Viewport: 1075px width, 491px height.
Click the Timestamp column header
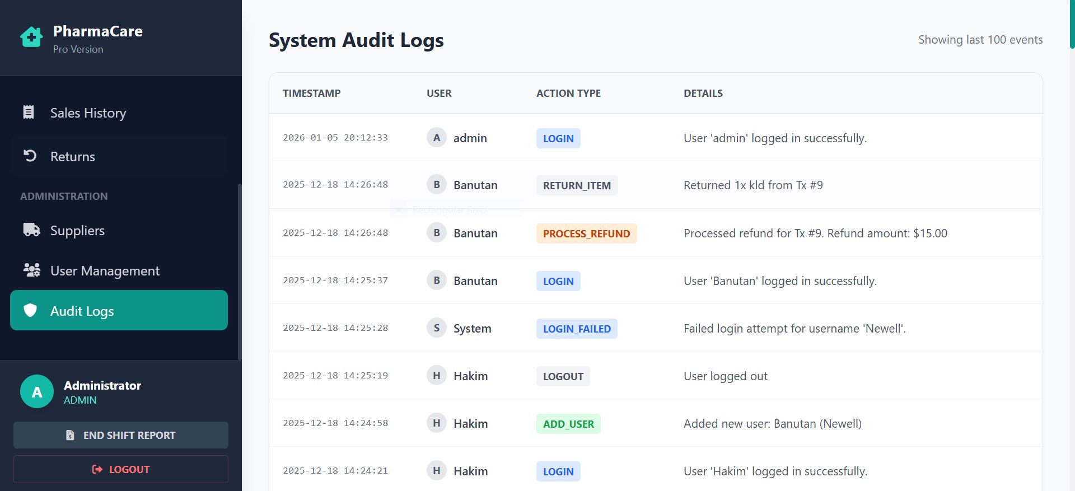pyautogui.click(x=311, y=93)
